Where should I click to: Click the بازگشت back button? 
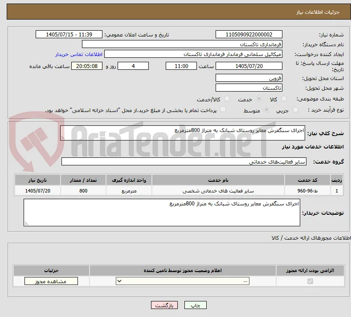click(x=164, y=305)
